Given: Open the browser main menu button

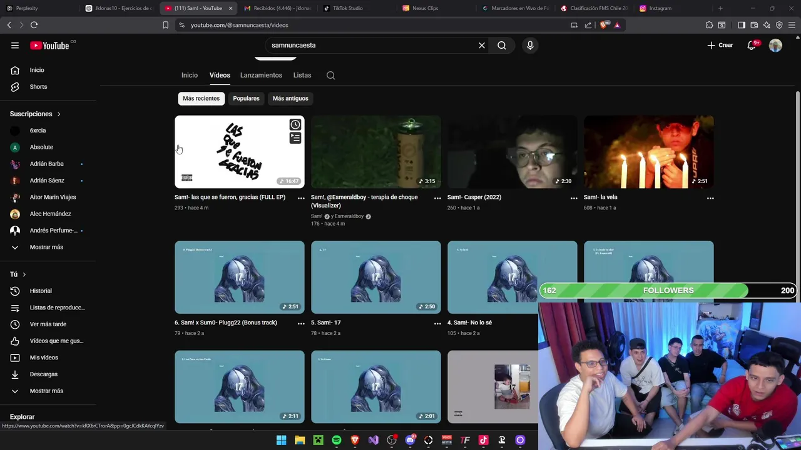Looking at the screenshot, I should [792, 25].
